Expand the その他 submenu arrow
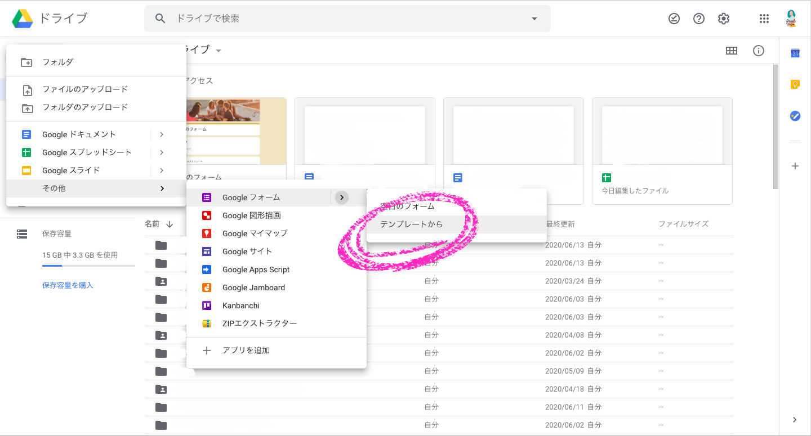This screenshot has width=811, height=436. coord(162,188)
